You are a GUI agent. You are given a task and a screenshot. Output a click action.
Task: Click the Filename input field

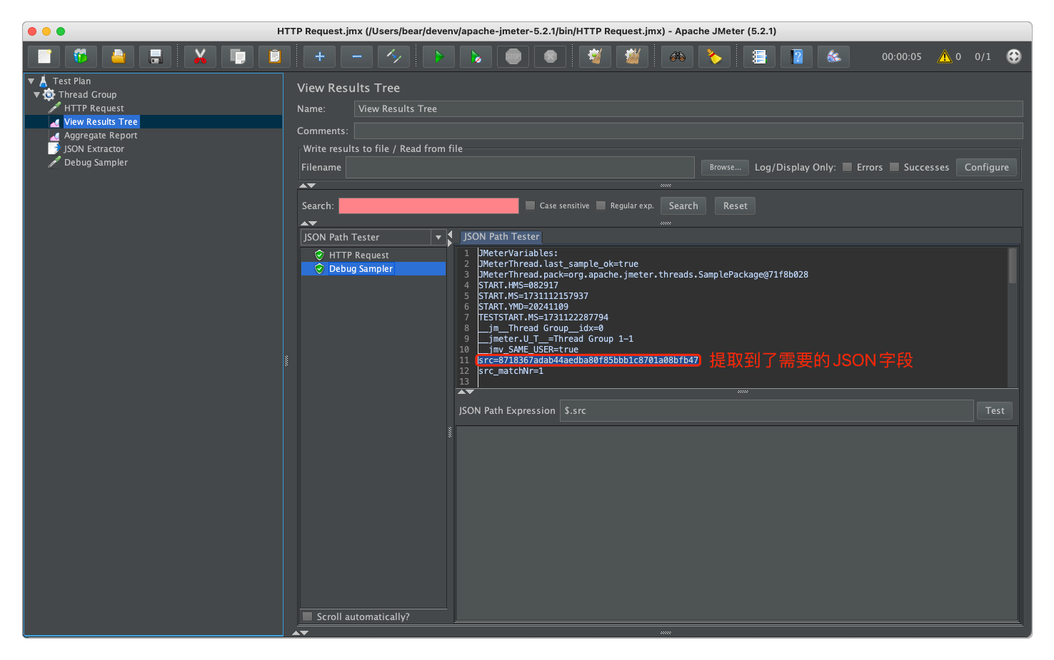pos(520,167)
